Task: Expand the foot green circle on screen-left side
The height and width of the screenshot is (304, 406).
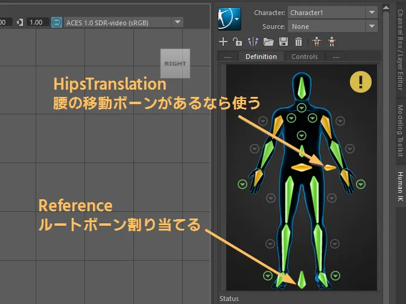Action: [x=268, y=276]
